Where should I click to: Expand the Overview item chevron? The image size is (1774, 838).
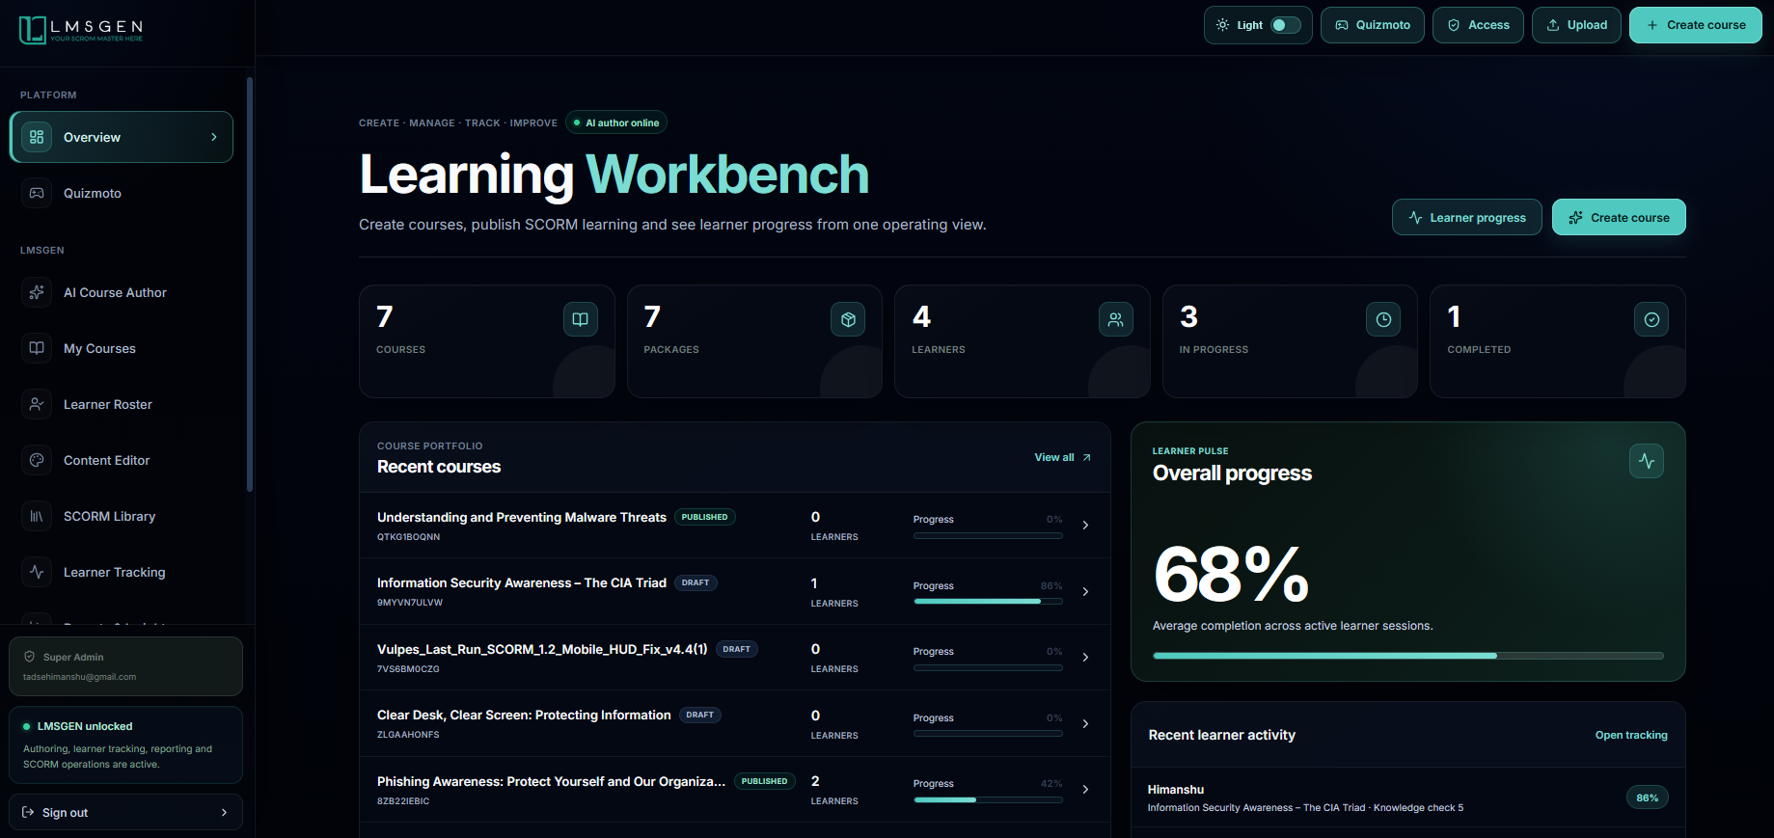point(214,137)
